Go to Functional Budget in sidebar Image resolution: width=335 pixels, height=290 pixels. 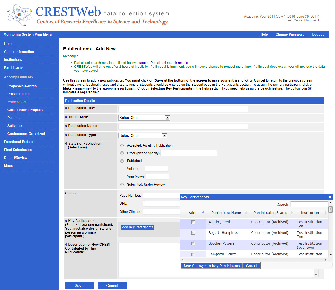click(x=19, y=142)
